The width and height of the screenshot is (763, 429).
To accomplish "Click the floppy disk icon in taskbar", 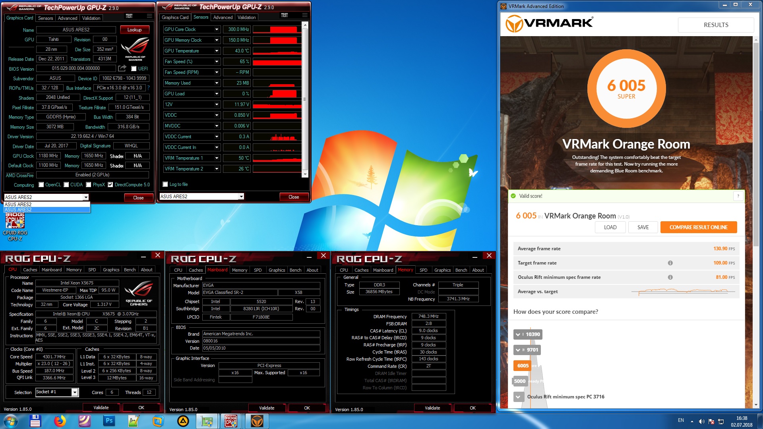I will point(35,421).
